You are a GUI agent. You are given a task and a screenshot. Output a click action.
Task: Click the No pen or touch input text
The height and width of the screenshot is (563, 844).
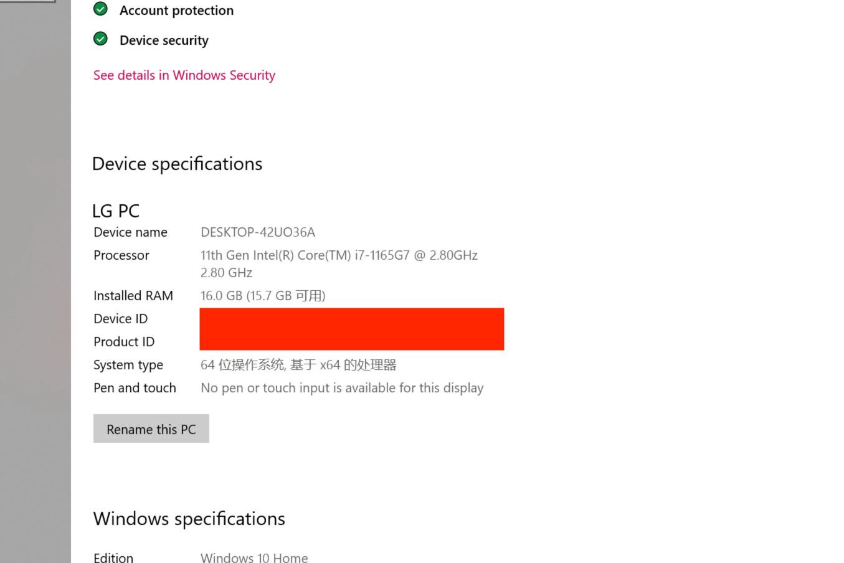click(341, 388)
